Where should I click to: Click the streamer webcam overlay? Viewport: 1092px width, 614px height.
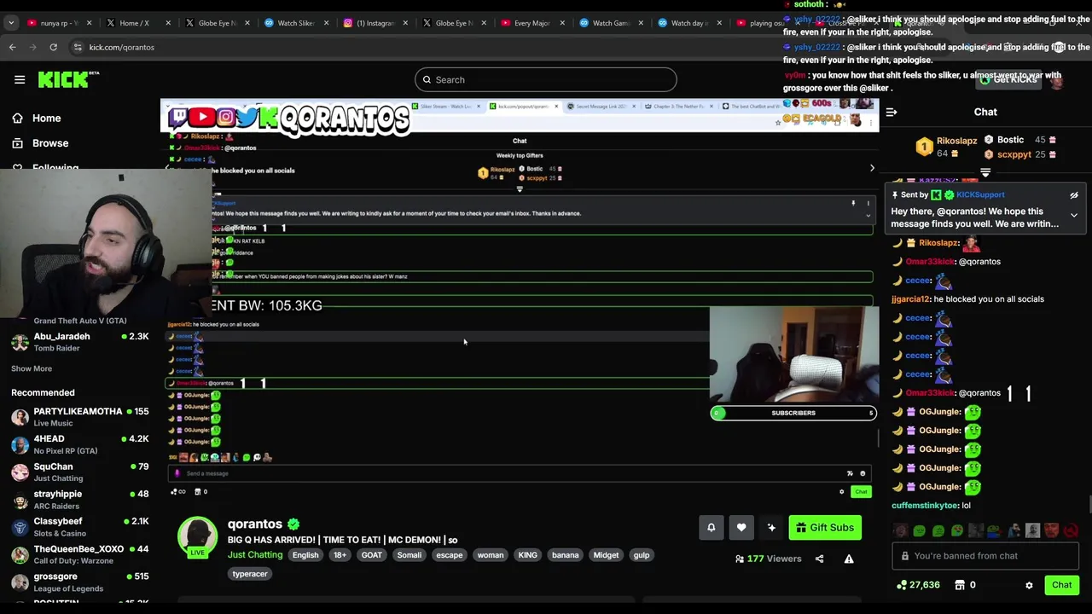pyautogui.click(x=107, y=243)
